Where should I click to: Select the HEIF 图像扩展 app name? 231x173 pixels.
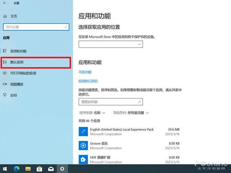[100, 158]
